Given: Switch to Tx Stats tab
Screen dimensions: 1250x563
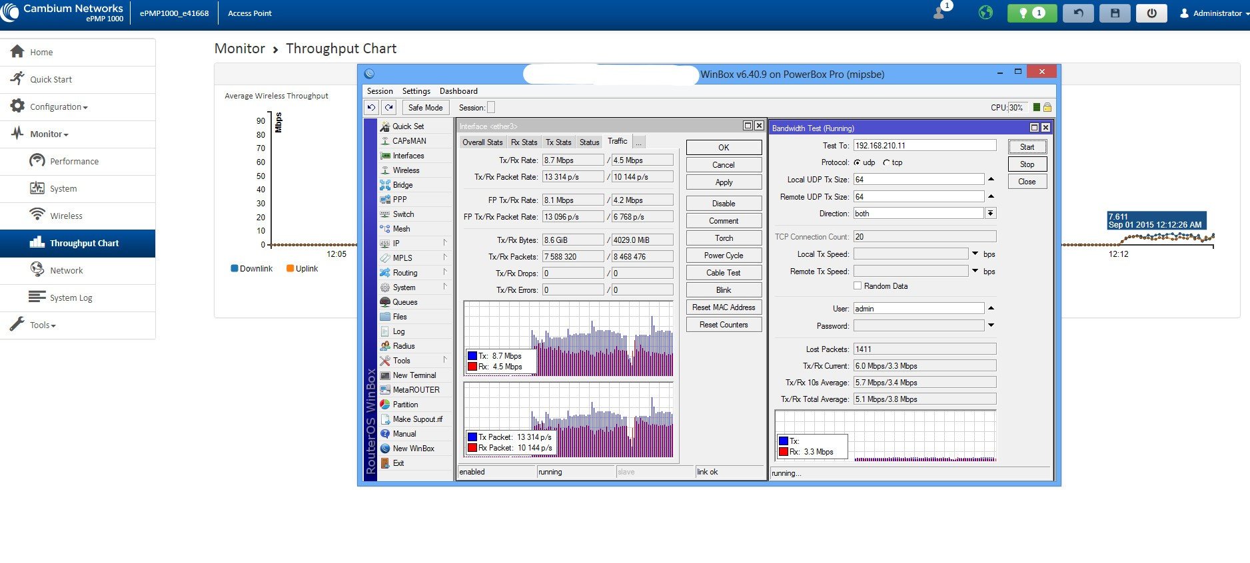Looking at the screenshot, I should 558,142.
